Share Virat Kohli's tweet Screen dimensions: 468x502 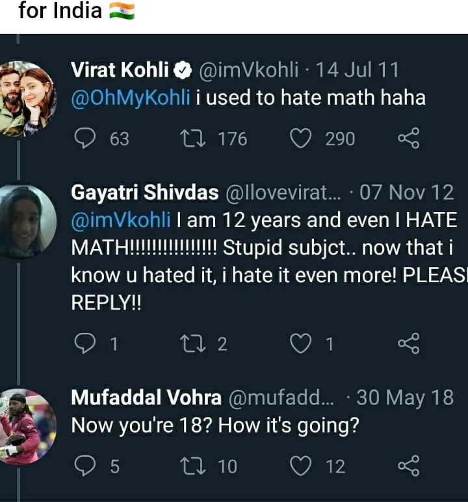pos(408,139)
